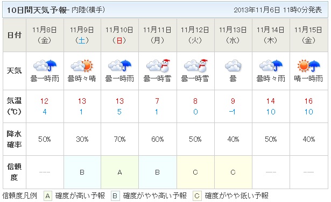Viewport: 331px width, 202px height.
Task: Click the cloudy-with-sun icon for 11月9日
Action: [82, 66]
